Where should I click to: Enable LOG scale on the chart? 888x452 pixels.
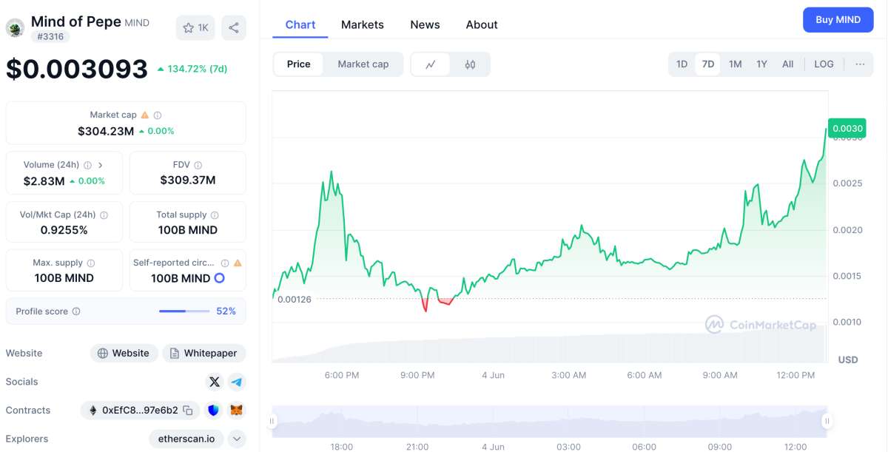[x=824, y=64]
